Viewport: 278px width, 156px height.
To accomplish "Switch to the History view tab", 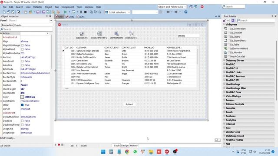I will 134,146.
